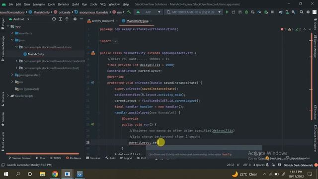
Task: Expand the Gradle Scripts node
Action: 8,95
